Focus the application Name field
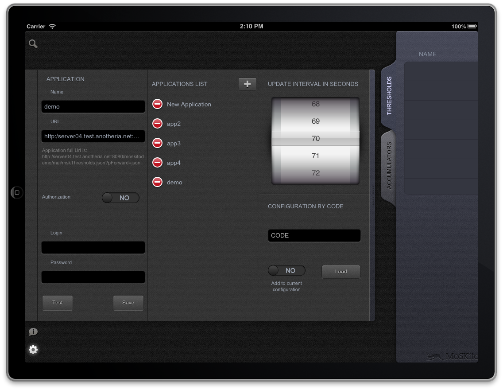The image size is (503, 390). (93, 106)
